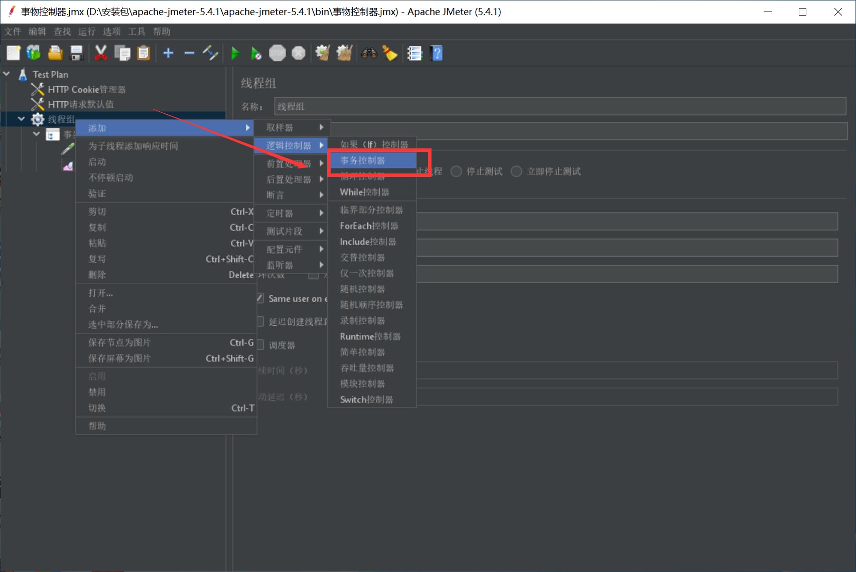Click the Clear results broom icon
Viewport: 856px width, 572px height.
[323, 53]
